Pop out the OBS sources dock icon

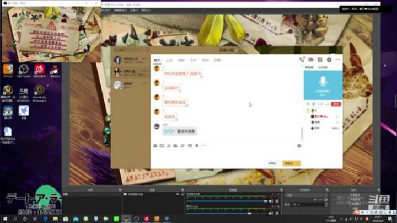coord(183,190)
